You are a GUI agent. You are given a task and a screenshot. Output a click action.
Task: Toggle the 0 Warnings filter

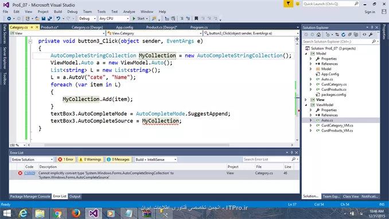(x=90, y=159)
